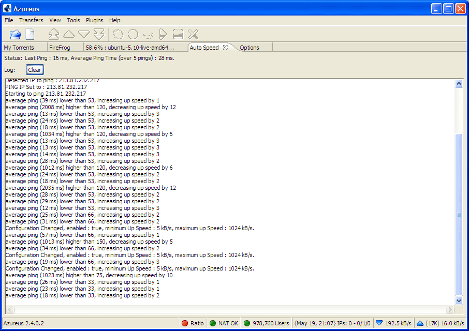Click the move down triangle icon
This screenshot has width=469, height=331.
click(x=84, y=34)
